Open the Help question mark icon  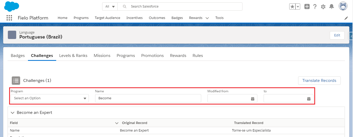[315, 6]
